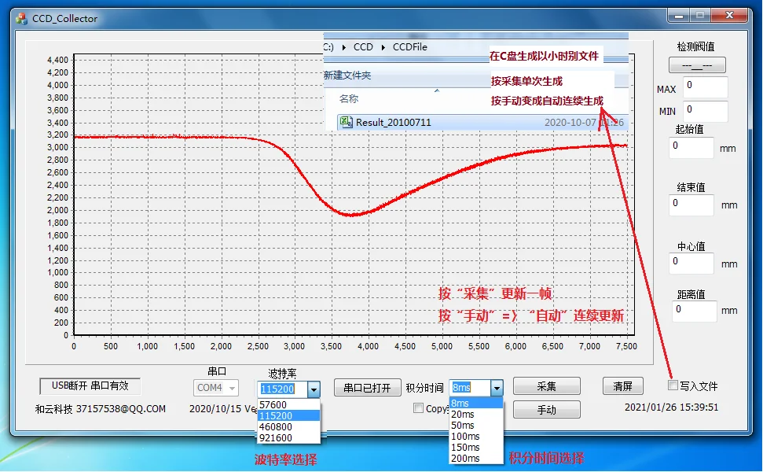763x472 pixels.
Task: Click the 名称 column header
Action: click(x=348, y=99)
